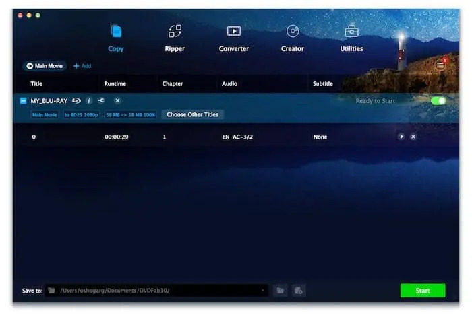
Task: Preview title 0 with the play icon
Action: coord(401,136)
